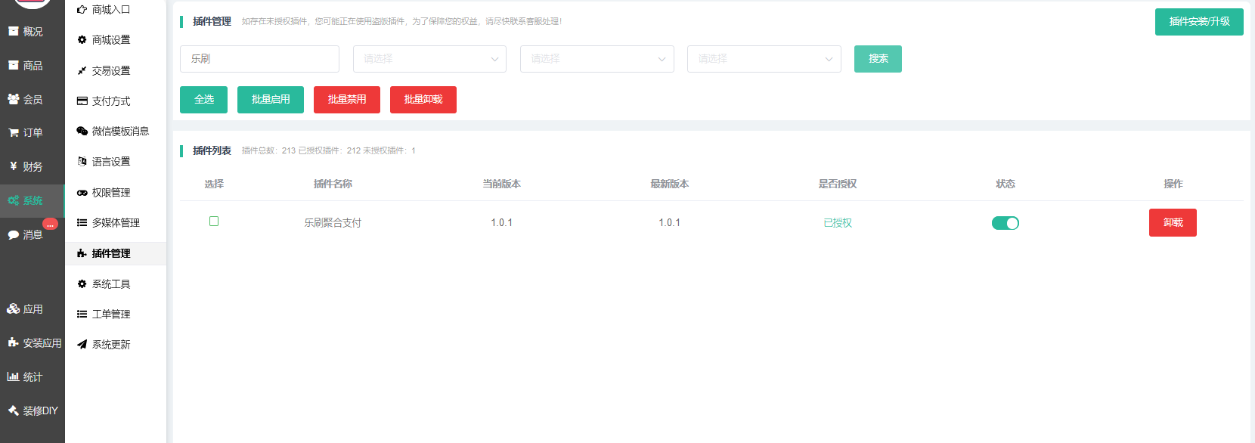Click the 系统更新 paper plane icon

[82, 345]
